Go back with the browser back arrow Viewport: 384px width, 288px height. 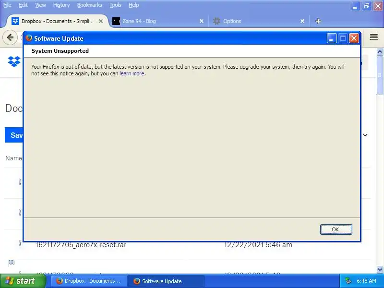[x=10, y=38]
